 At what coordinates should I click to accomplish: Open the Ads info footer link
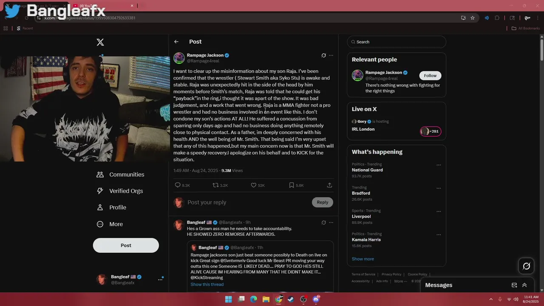tap(382, 281)
